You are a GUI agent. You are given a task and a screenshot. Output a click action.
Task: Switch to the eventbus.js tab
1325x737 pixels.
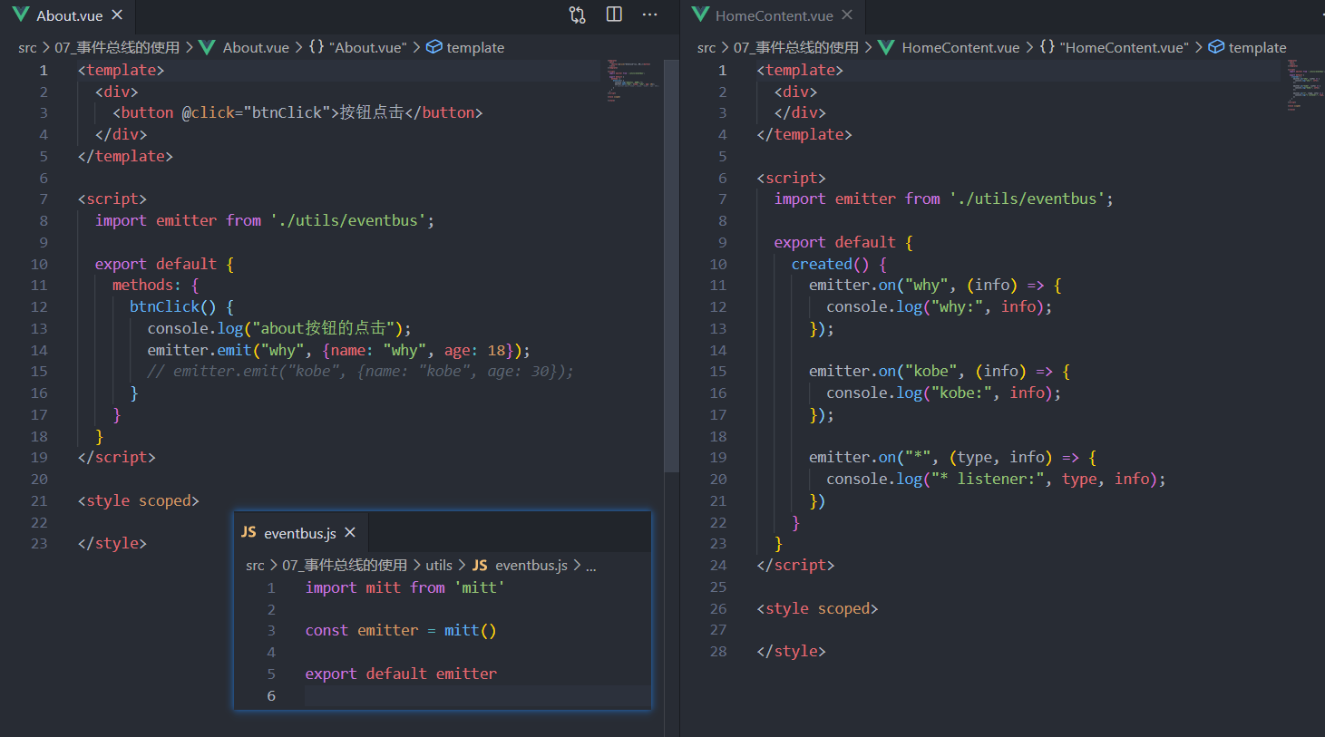[x=299, y=532]
